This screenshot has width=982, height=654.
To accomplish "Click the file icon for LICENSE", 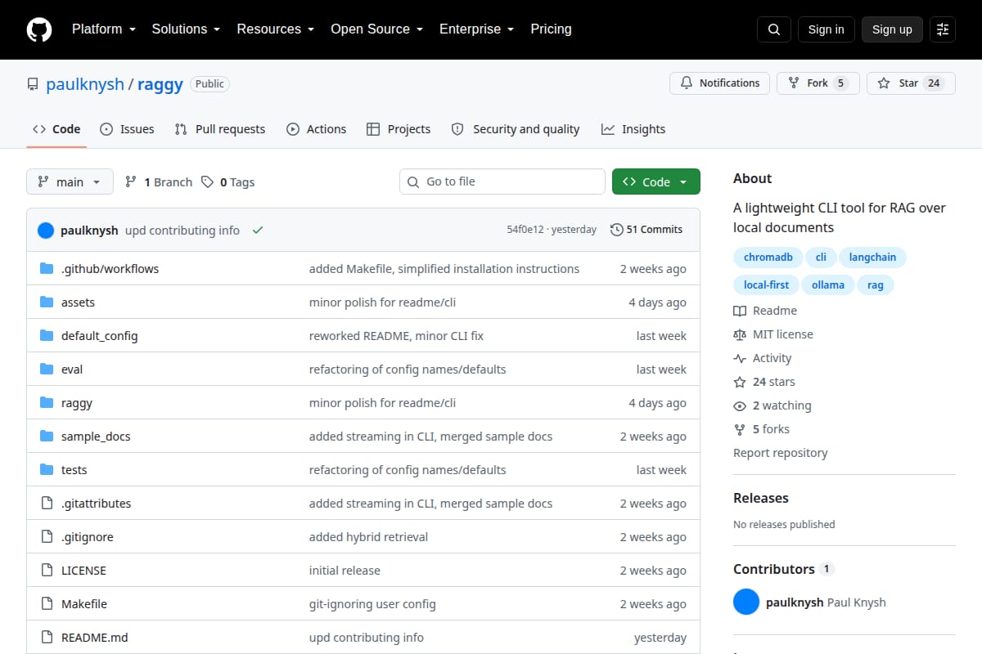I will pos(47,571).
